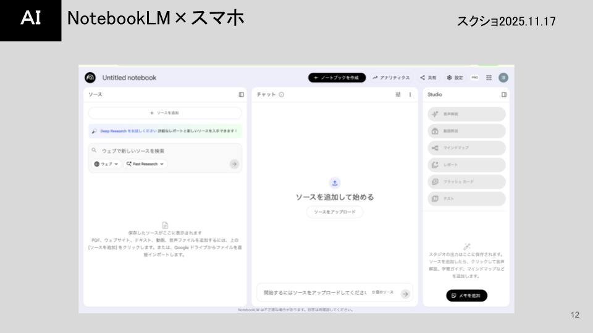Open the user account avatar

pos(503,78)
